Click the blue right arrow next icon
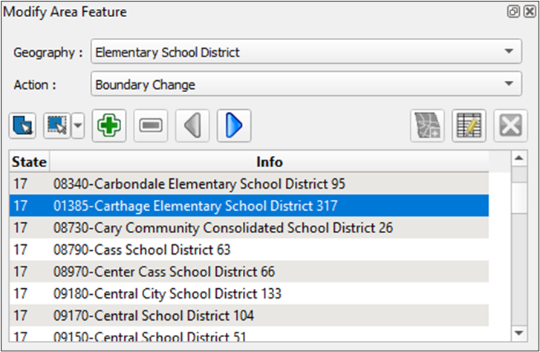 click(234, 126)
